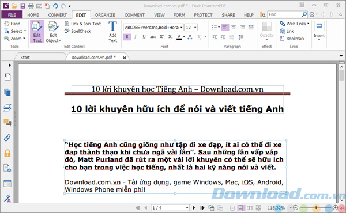Image resolution: width=346 pixels, height=213 pixels.
Task: Switch to the ORGANIZE ribbon tab
Action: (x=105, y=15)
